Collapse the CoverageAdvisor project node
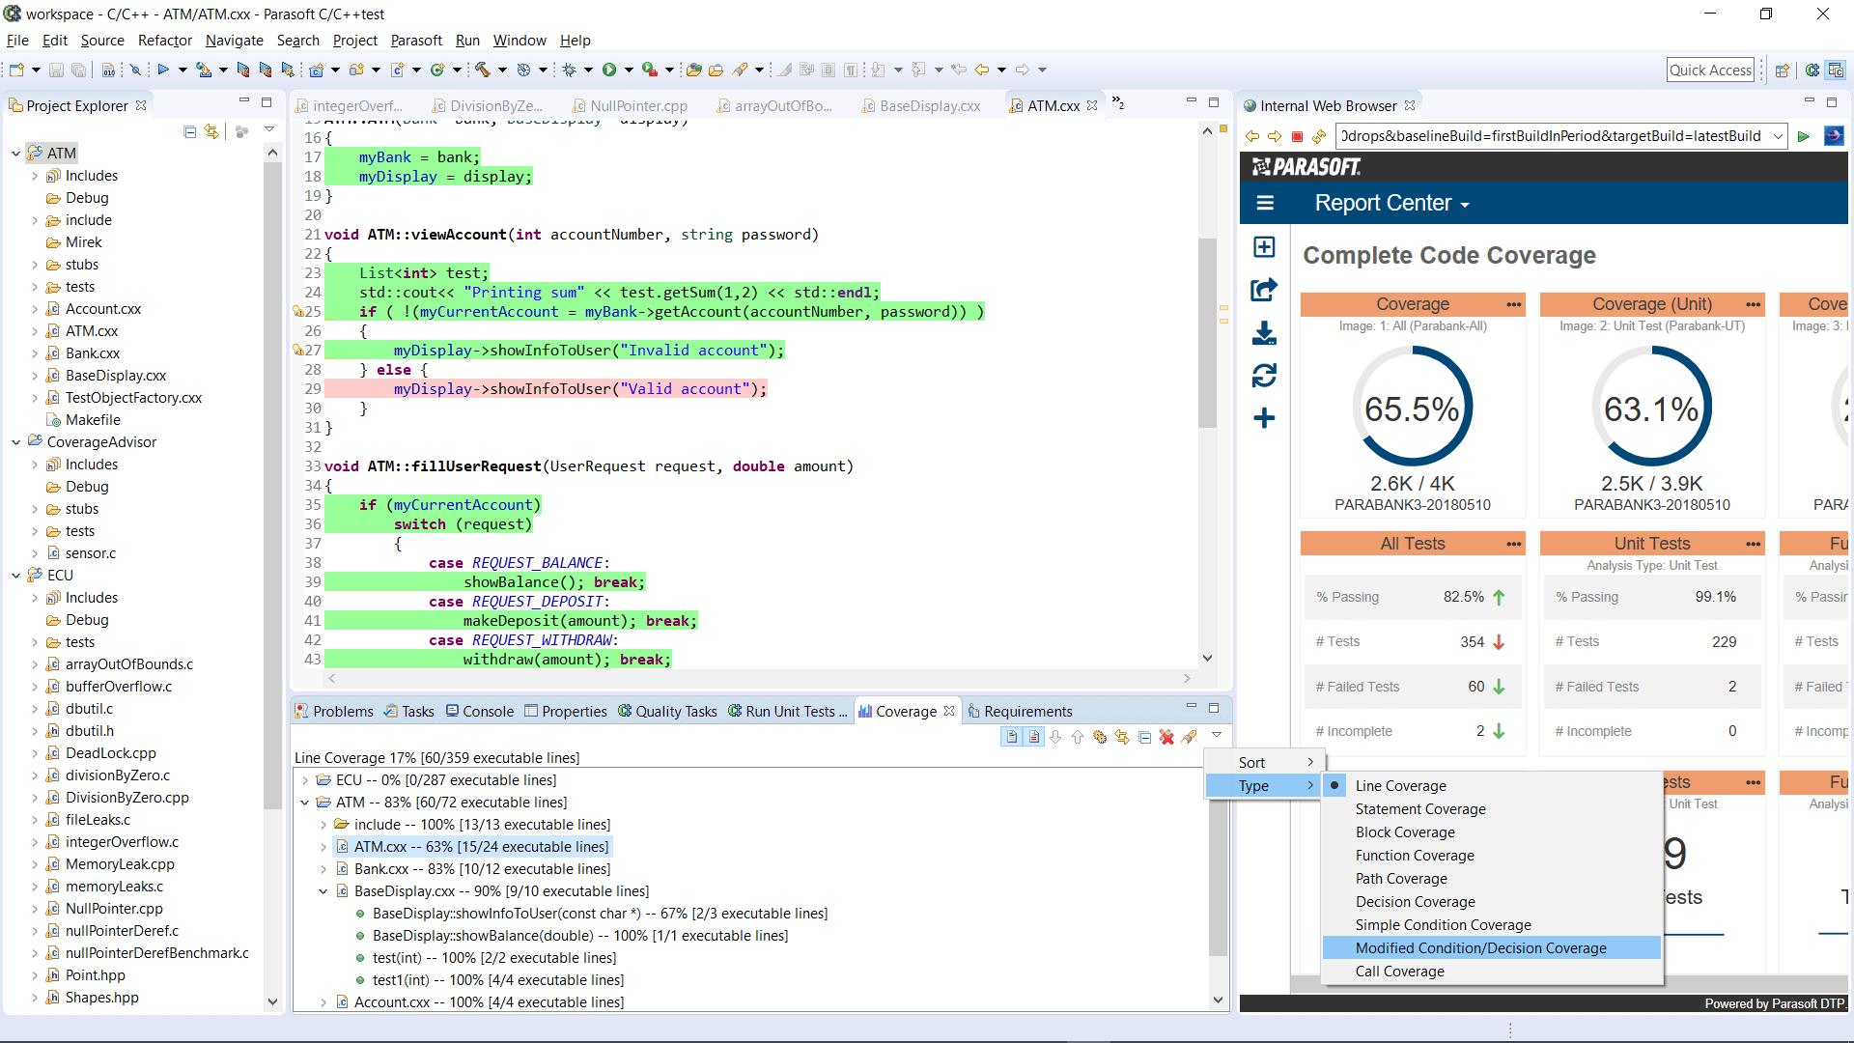 point(16,442)
